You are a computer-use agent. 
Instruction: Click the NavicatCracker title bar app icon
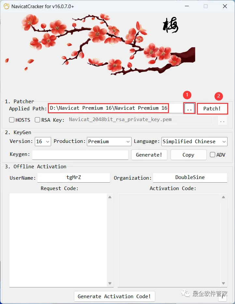click(7, 6)
